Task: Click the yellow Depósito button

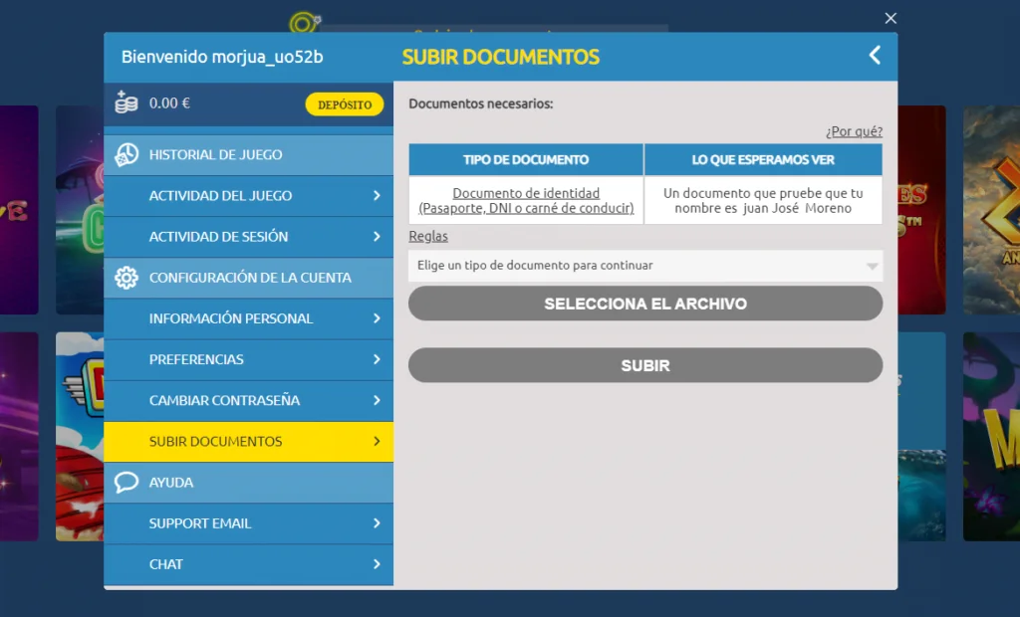Action: 344,102
